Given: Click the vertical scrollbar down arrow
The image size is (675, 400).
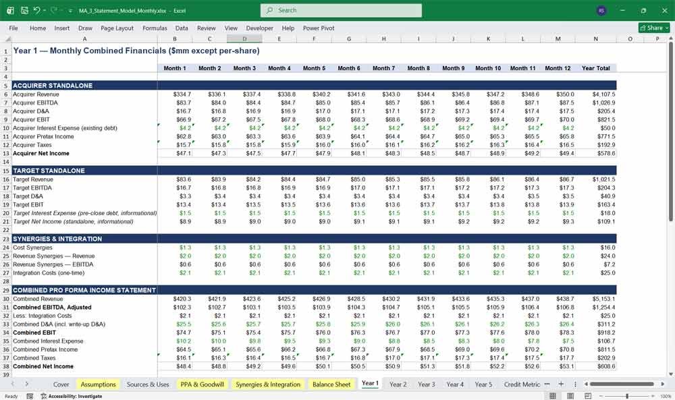Looking at the screenshot, I should pyautogui.click(x=671, y=374).
